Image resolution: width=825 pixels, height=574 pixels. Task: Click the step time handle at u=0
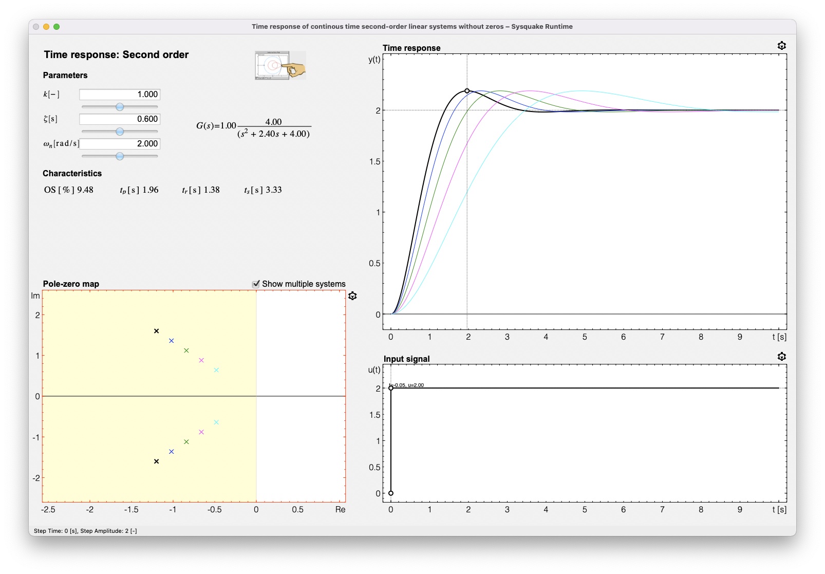click(x=391, y=493)
